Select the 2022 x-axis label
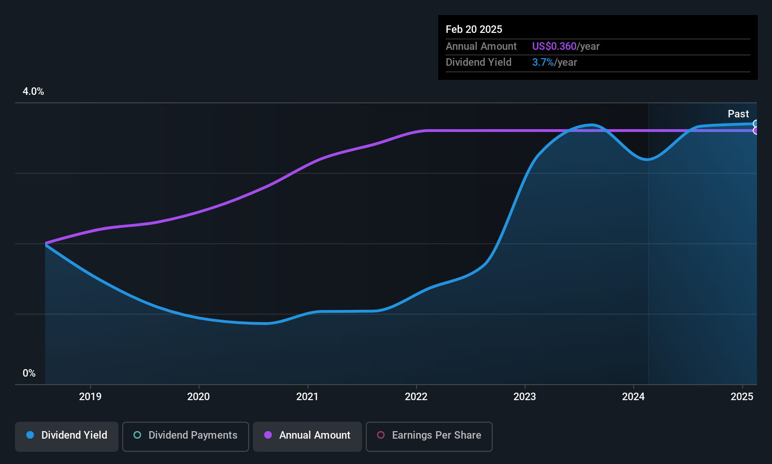The width and height of the screenshot is (772, 464). click(x=416, y=397)
